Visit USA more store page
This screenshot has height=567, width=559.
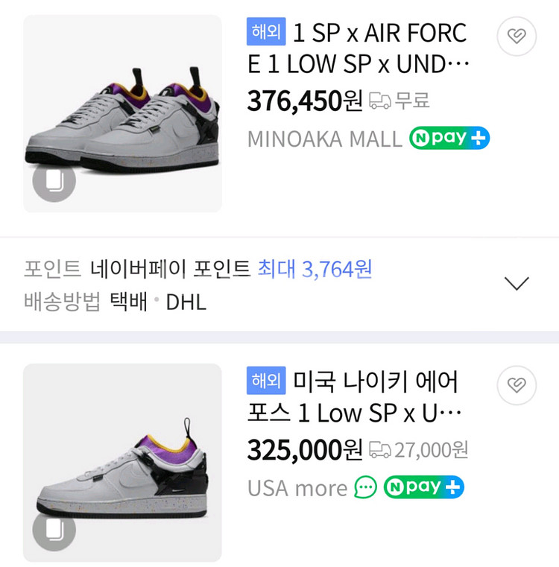tap(297, 488)
